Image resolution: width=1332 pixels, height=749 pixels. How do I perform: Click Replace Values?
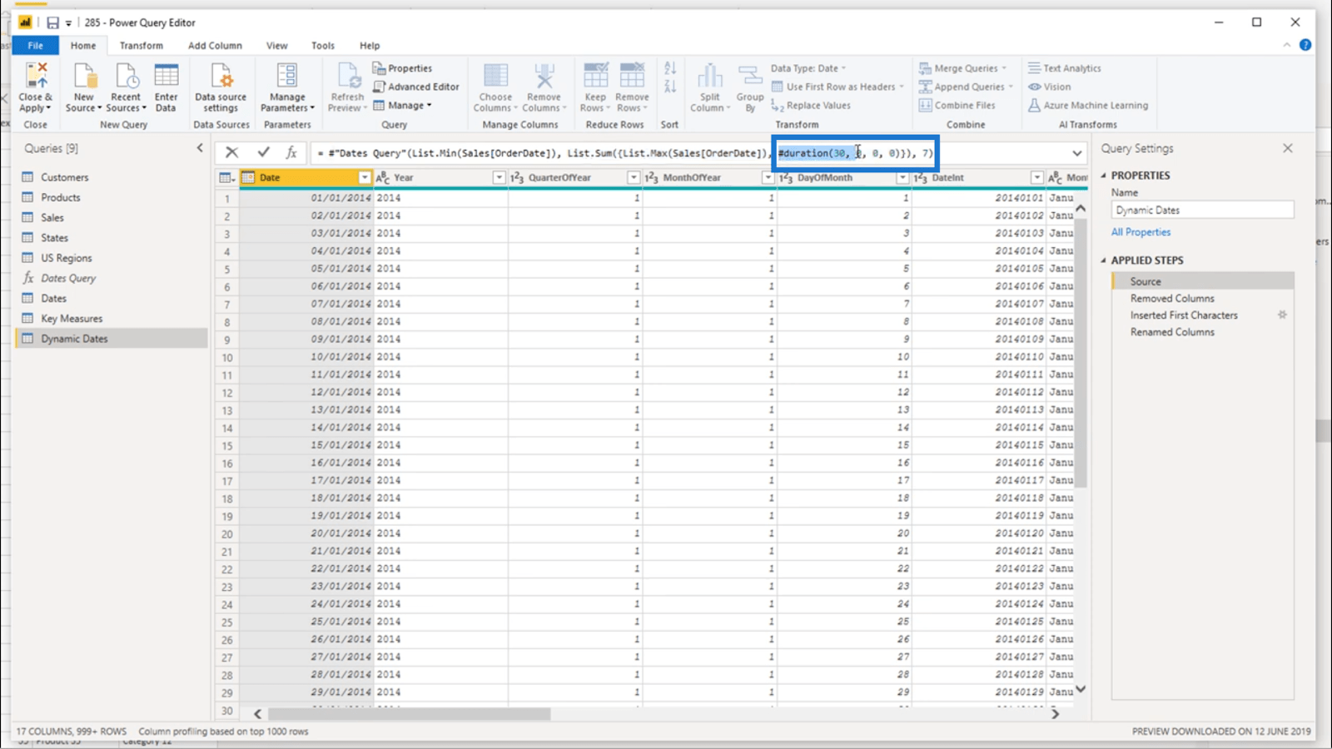(811, 106)
